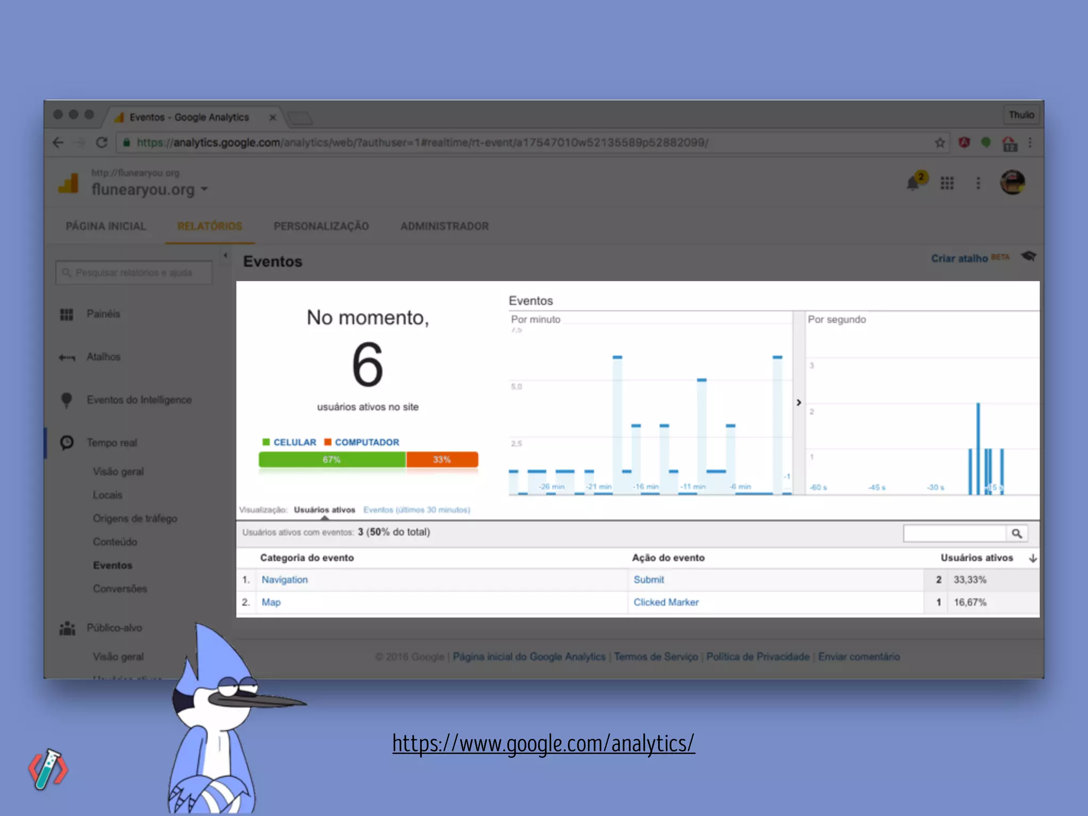The width and height of the screenshot is (1088, 816).
Task: Open Eventos report in sidebar
Action: click(113, 565)
